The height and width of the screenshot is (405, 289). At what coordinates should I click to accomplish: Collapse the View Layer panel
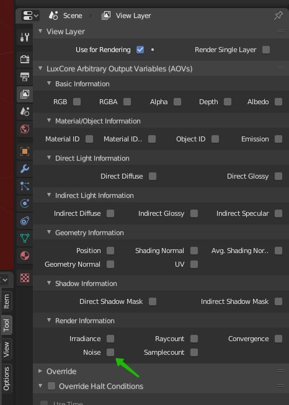point(40,31)
